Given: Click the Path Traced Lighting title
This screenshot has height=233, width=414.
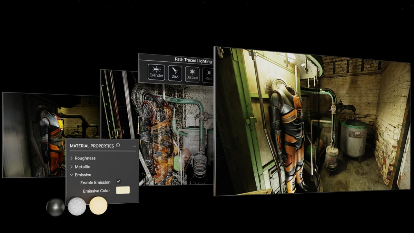Looking at the screenshot, I should [193, 60].
